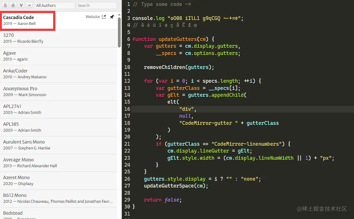Select the Azeret Mono font entry
Viewport: 354px width, 219px height.
click(x=58, y=181)
